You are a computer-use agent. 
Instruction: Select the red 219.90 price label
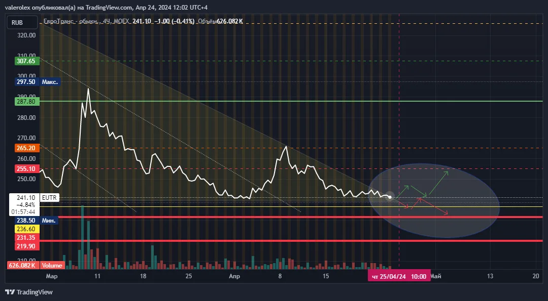coord(26,246)
